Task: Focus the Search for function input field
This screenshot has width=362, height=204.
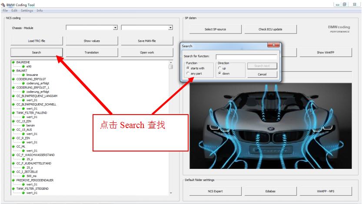Action: click(x=246, y=56)
